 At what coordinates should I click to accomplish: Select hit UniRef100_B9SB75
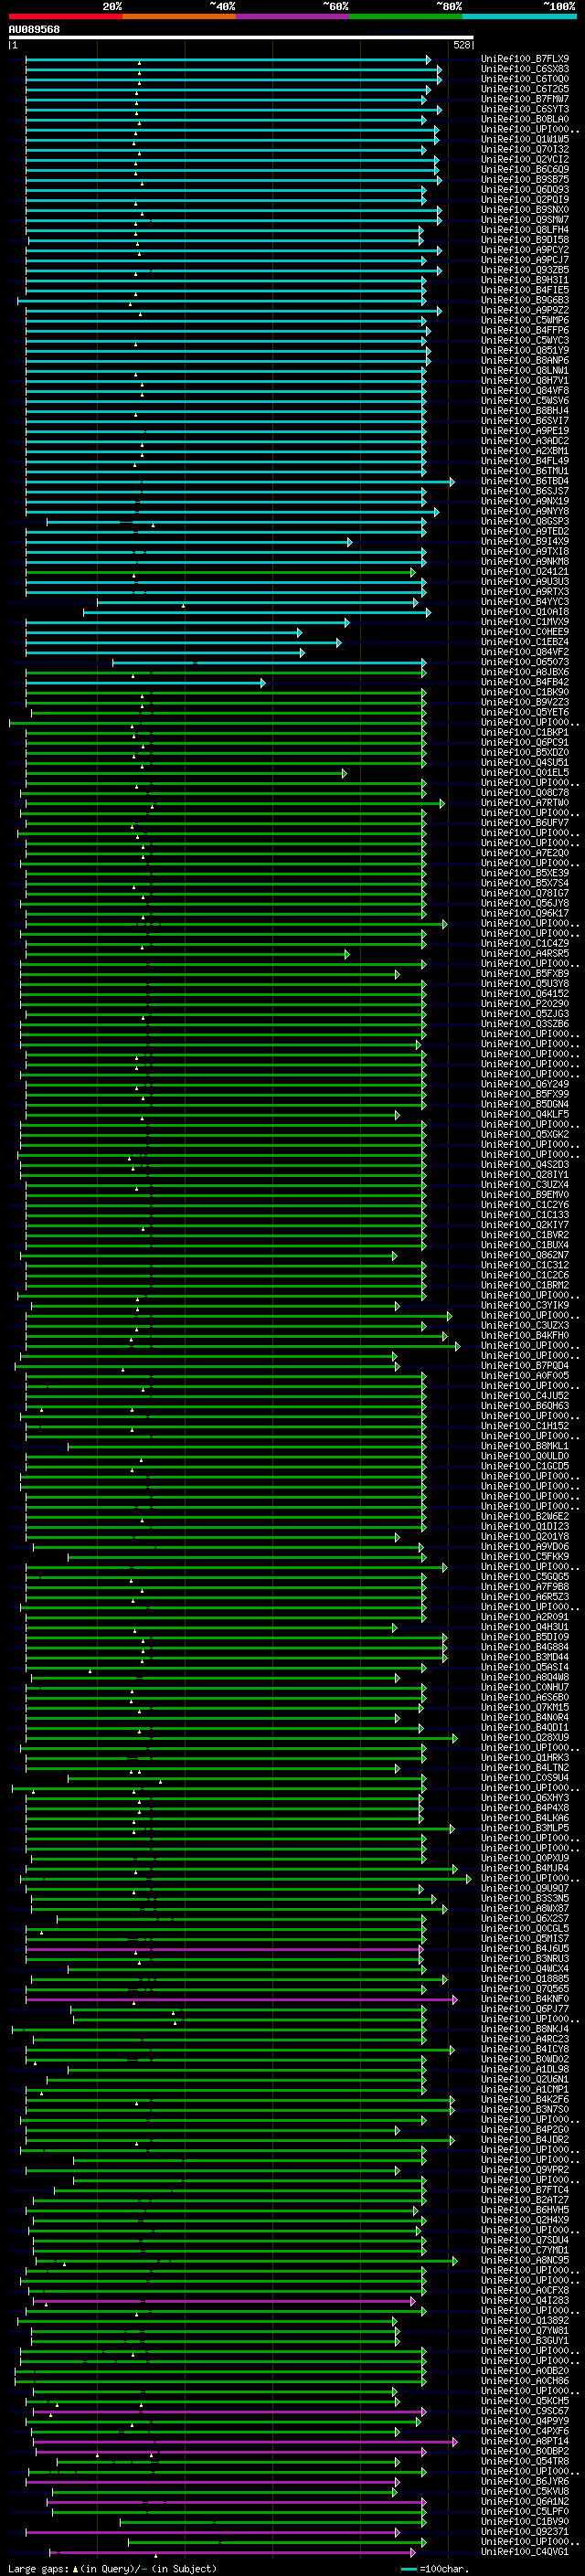tap(525, 179)
